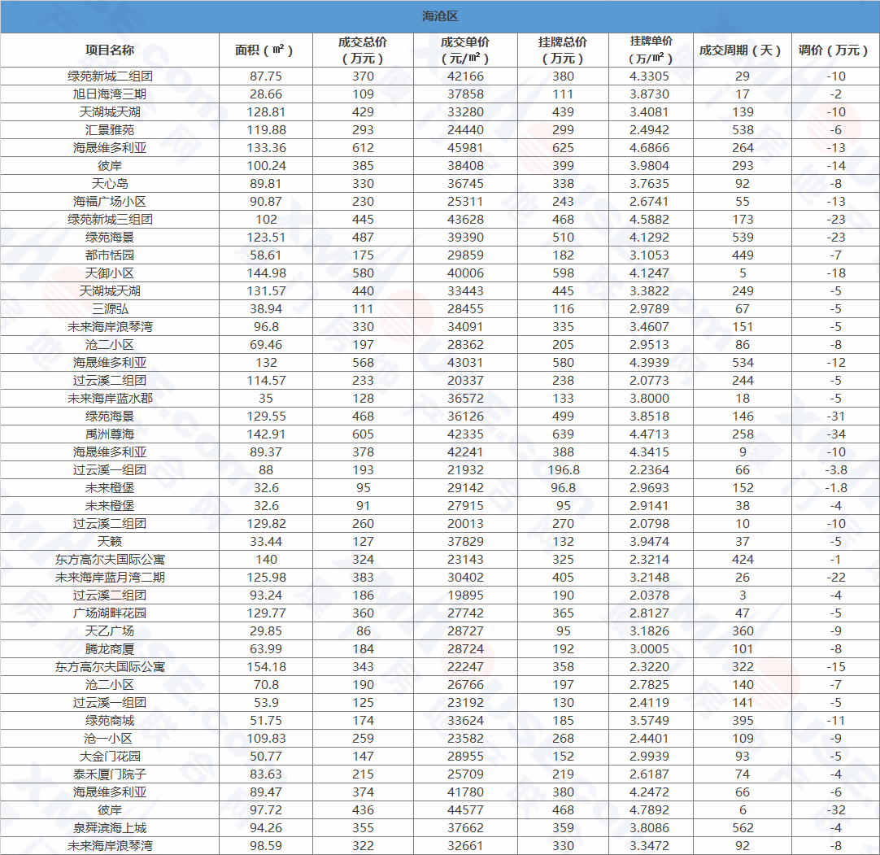Select listing unit price 2.0378
The image size is (880, 855).
649,595
